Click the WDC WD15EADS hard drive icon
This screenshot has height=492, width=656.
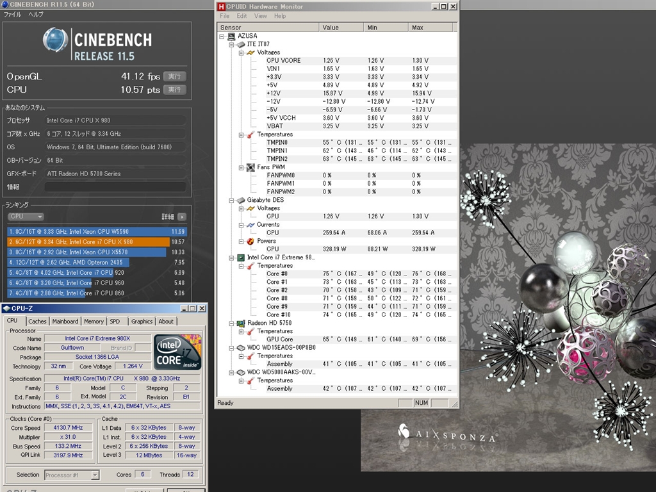tap(241, 348)
